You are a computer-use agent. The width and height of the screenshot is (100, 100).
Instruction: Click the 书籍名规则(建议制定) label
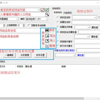(x=64, y=50)
